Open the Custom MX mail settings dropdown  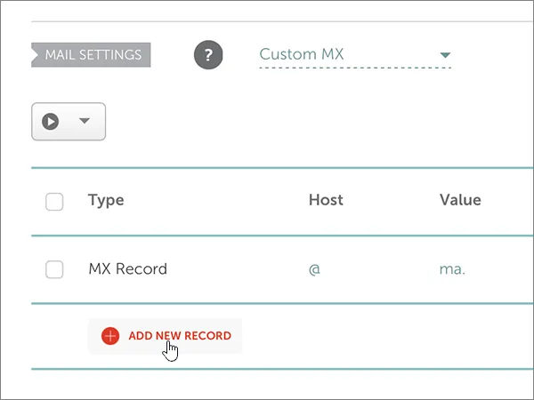click(355, 55)
